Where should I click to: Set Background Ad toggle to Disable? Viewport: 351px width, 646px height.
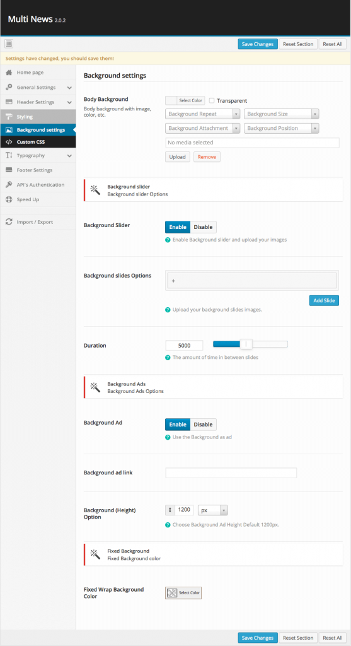click(204, 425)
